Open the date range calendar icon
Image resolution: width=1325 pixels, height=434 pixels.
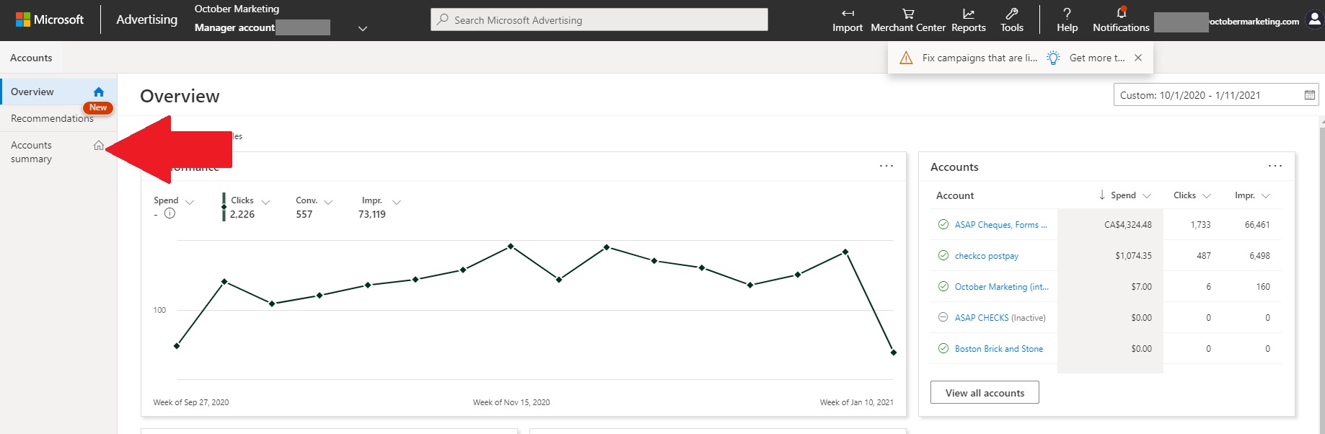click(x=1310, y=95)
